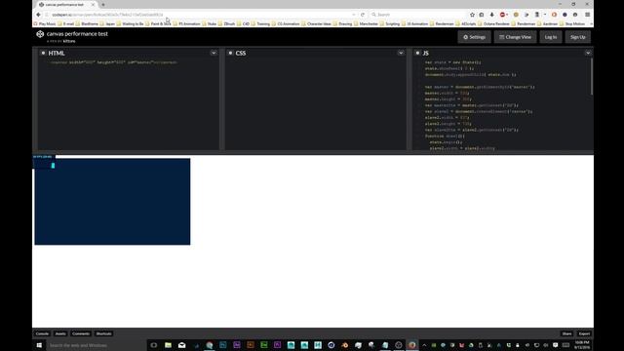The image size is (624, 351).
Task: Click the dark blue canvas preview
Action: (x=112, y=202)
